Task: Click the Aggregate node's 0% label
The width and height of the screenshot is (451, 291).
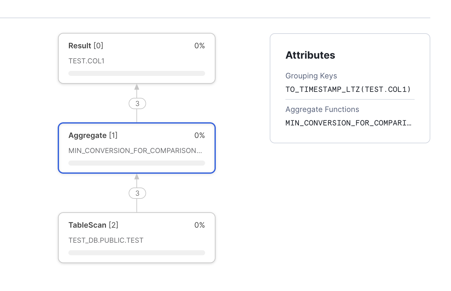Action: pos(199,135)
